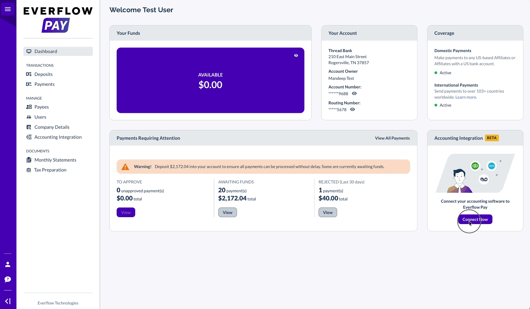The image size is (530, 309).
Task: Select Payments under Transactions
Action: [x=44, y=84]
